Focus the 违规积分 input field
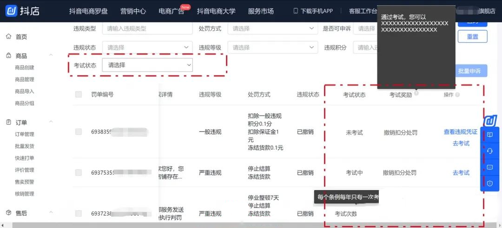This screenshot has width=502, height=228. [365, 47]
